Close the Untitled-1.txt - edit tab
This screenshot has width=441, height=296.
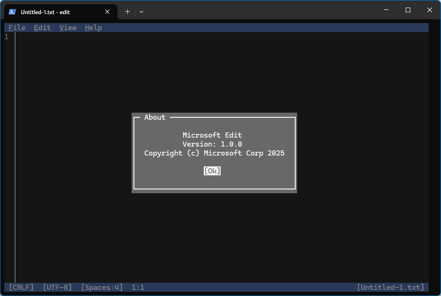point(107,12)
